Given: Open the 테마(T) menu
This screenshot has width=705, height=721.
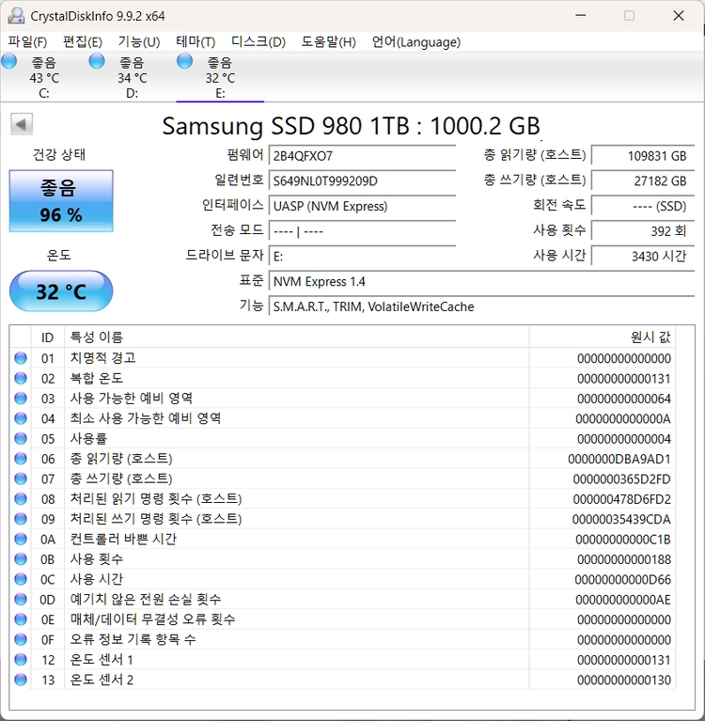Looking at the screenshot, I should pos(196,42).
